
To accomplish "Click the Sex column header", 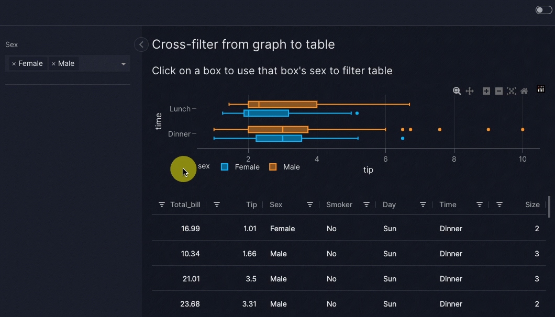I will (x=276, y=205).
